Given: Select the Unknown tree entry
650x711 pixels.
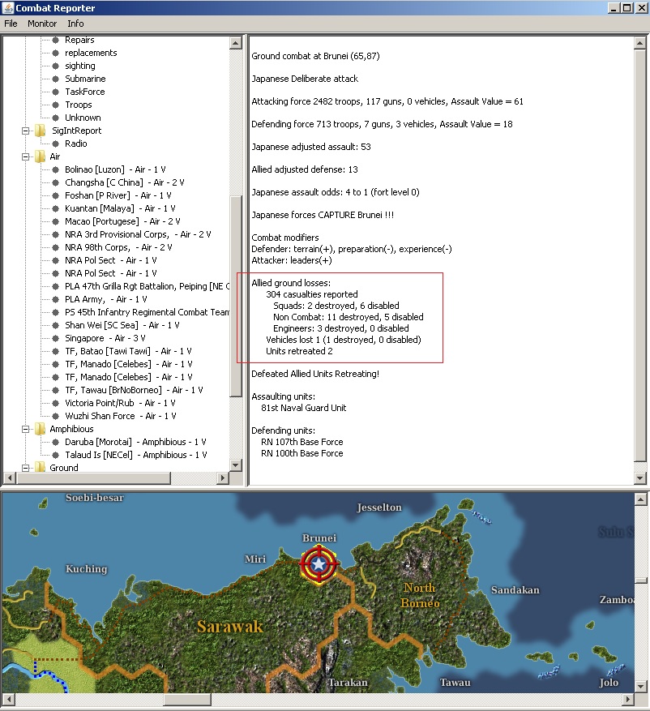Looking at the screenshot, I should click(83, 118).
